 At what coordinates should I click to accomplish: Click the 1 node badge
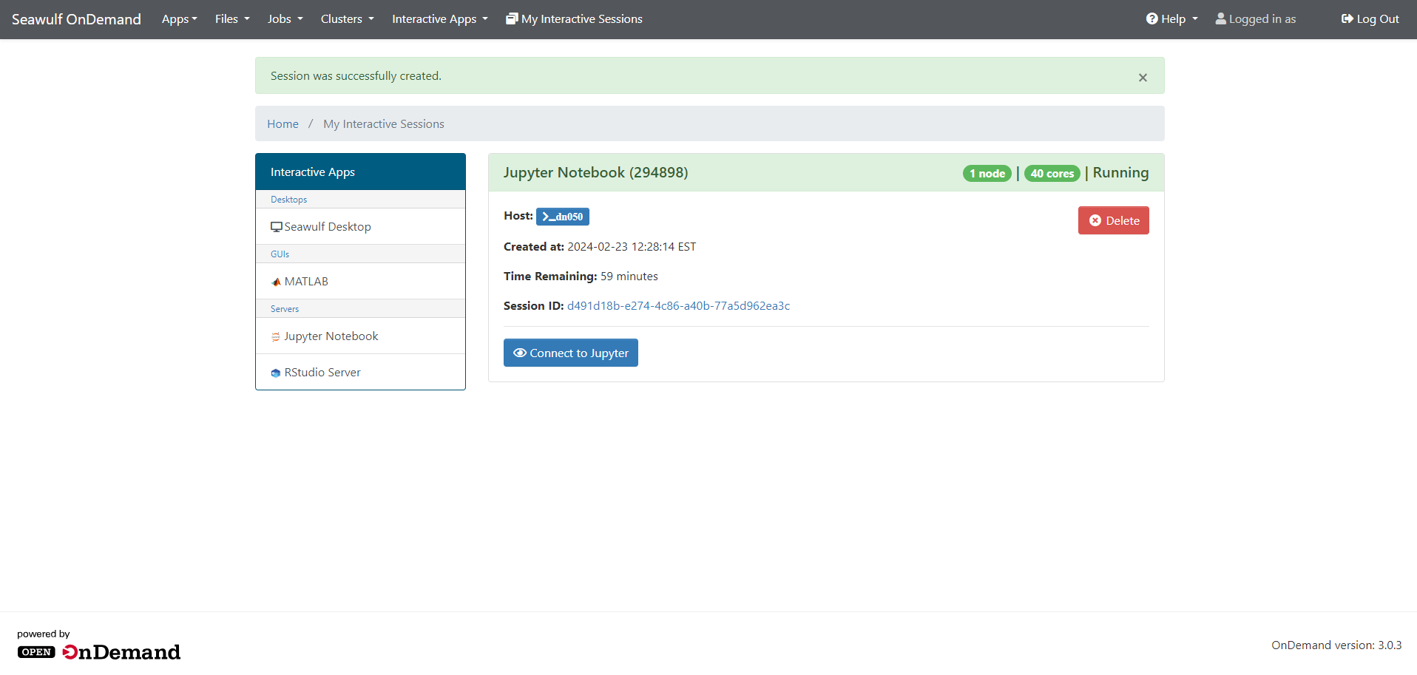coord(987,173)
